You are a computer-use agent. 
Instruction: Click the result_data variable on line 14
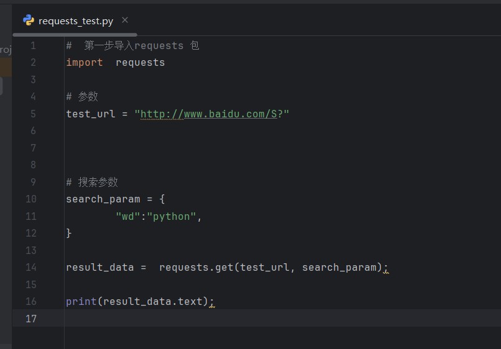[100, 267]
